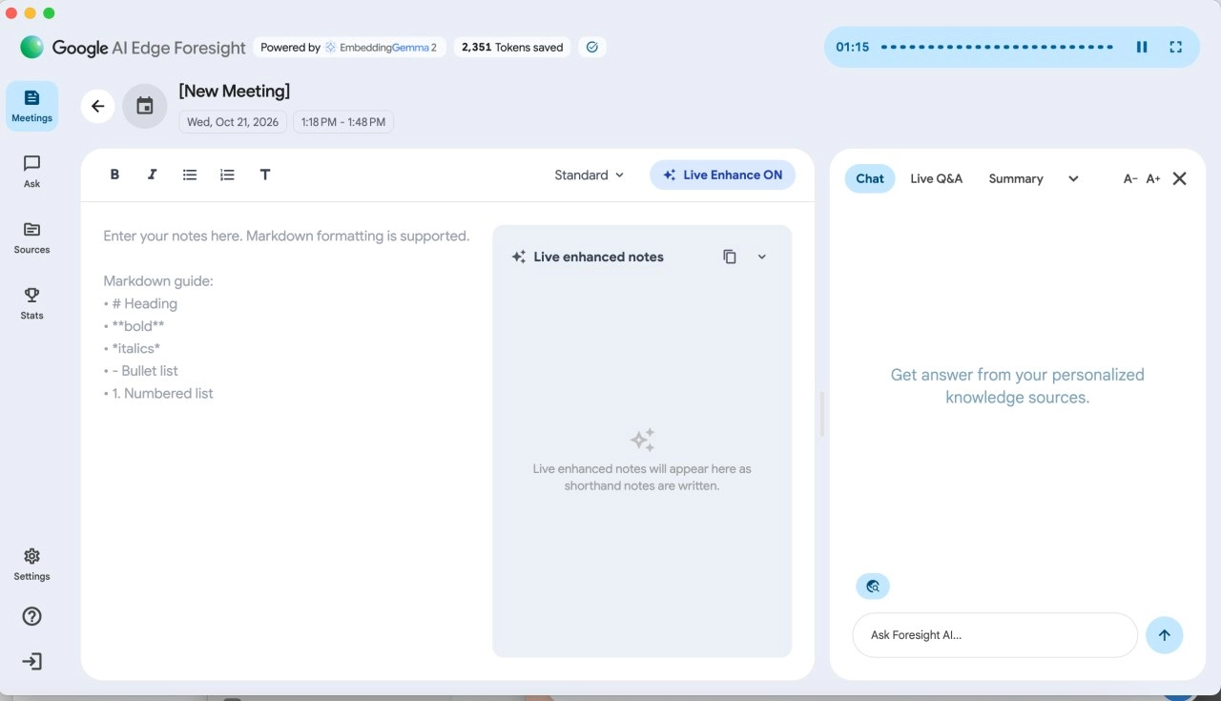Send the chat message arrow button
This screenshot has width=1221, height=701.
pyautogui.click(x=1164, y=635)
